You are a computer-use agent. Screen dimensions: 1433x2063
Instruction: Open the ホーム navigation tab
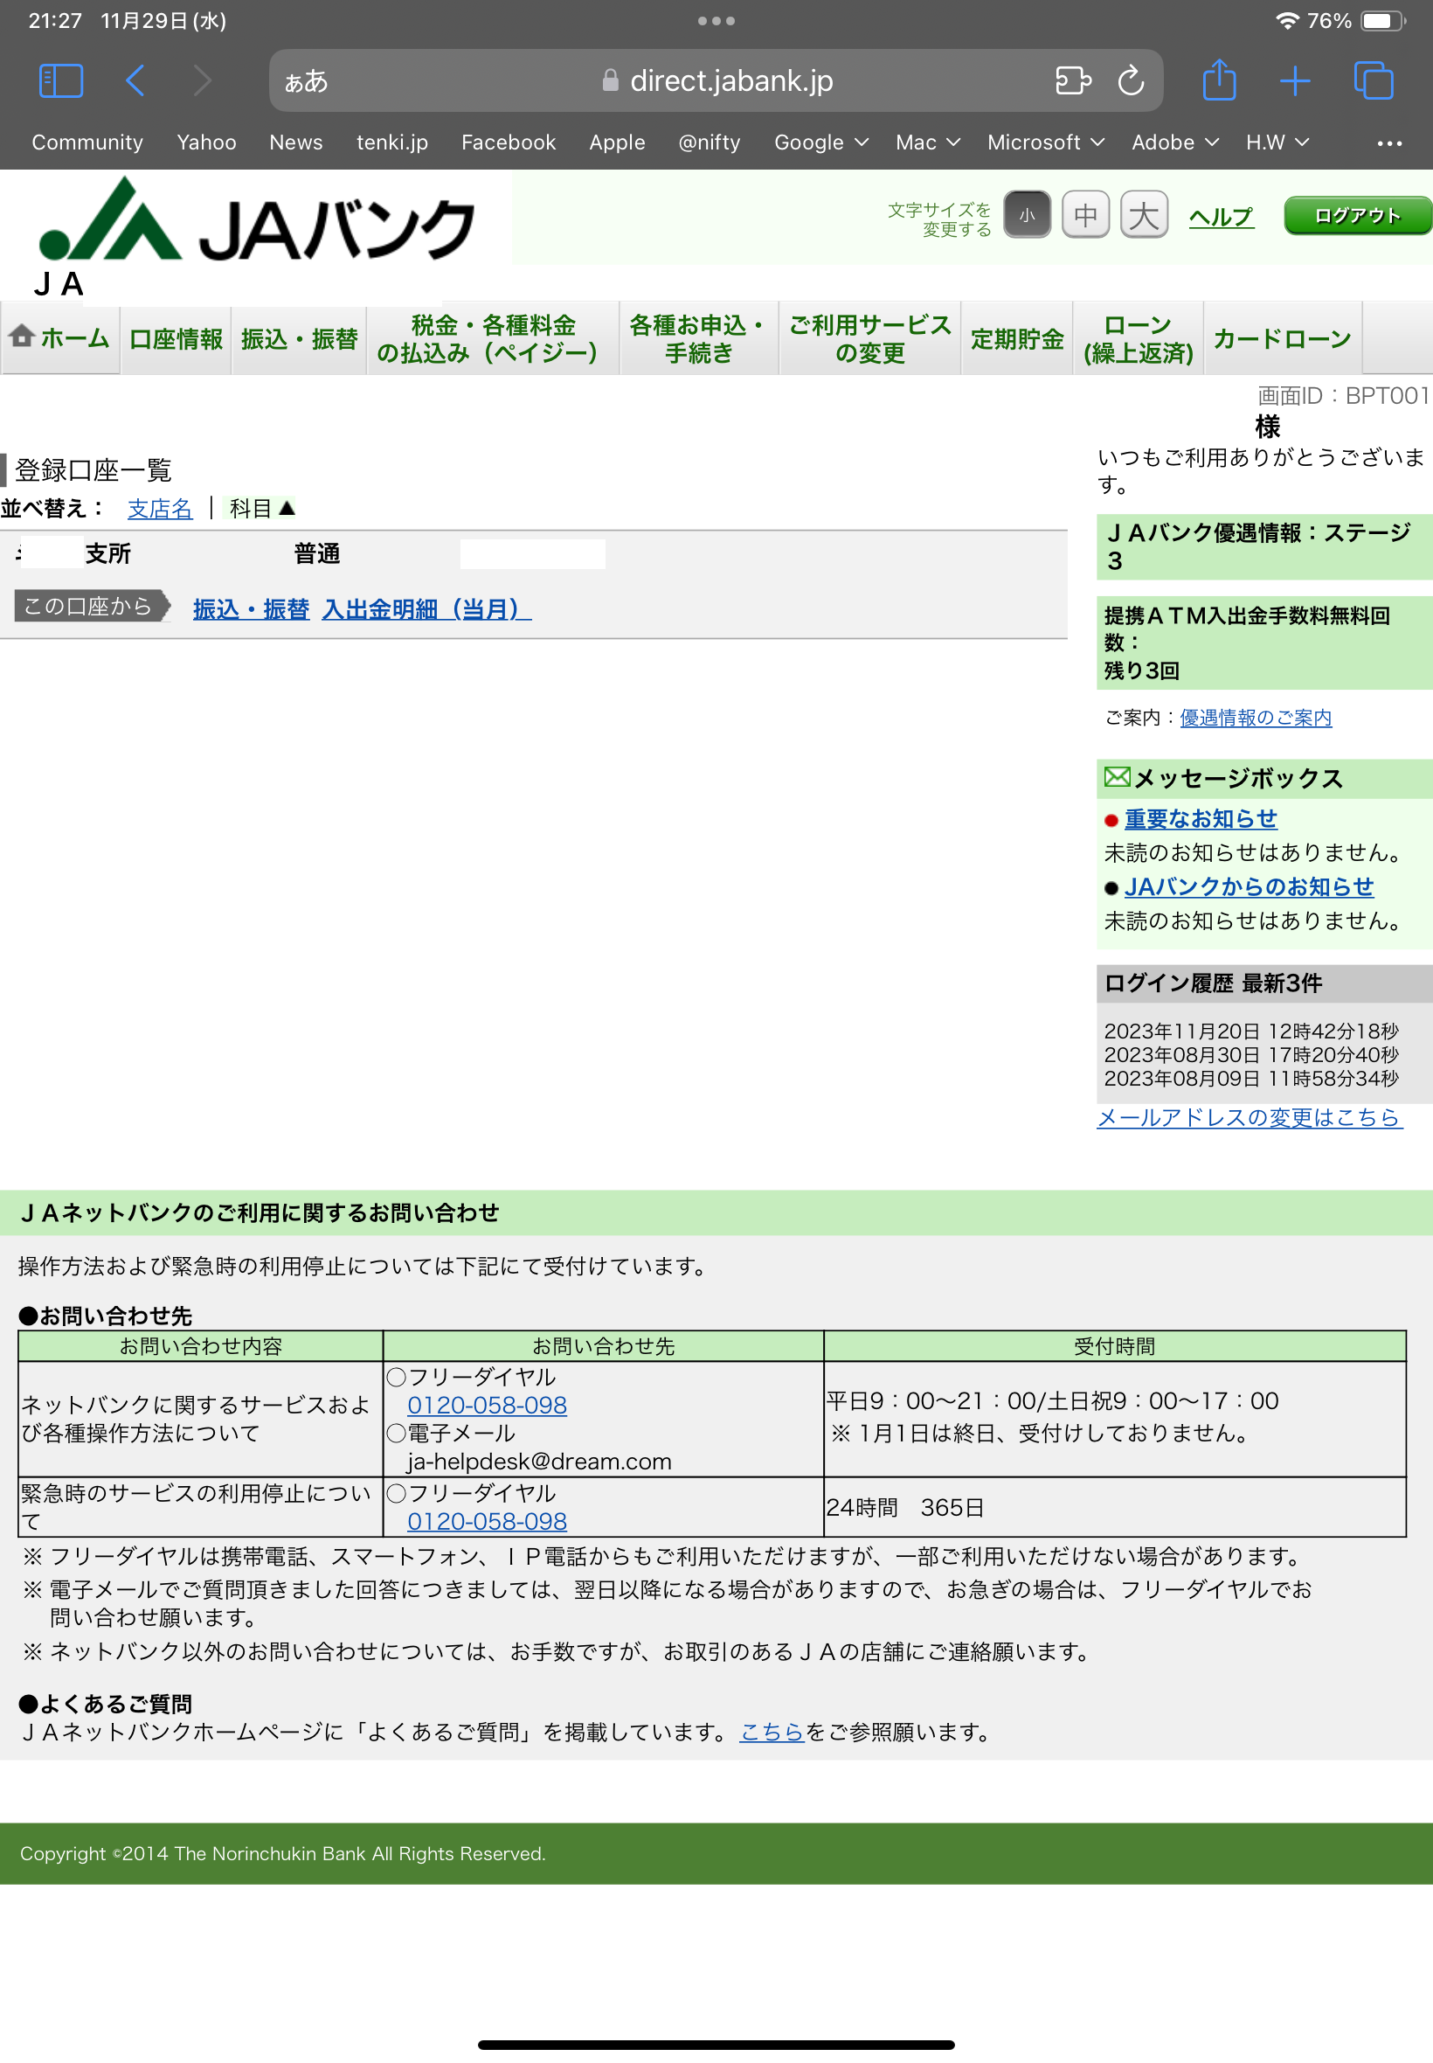[x=60, y=337]
